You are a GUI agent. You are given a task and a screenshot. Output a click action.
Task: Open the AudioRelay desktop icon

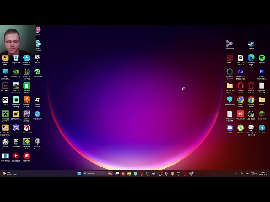pos(38,115)
